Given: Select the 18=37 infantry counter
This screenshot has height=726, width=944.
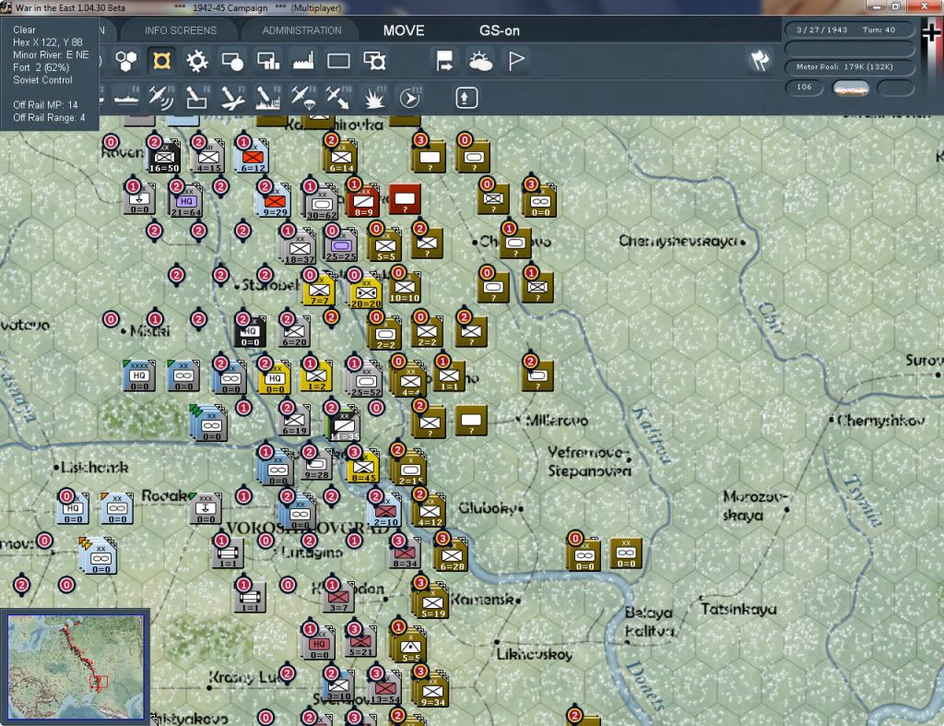Looking at the screenshot, I should point(300,248).
